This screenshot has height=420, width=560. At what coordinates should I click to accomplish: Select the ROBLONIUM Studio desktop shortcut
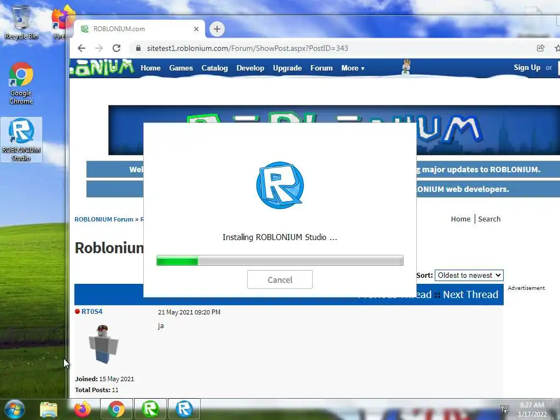(x=21, y=139)
